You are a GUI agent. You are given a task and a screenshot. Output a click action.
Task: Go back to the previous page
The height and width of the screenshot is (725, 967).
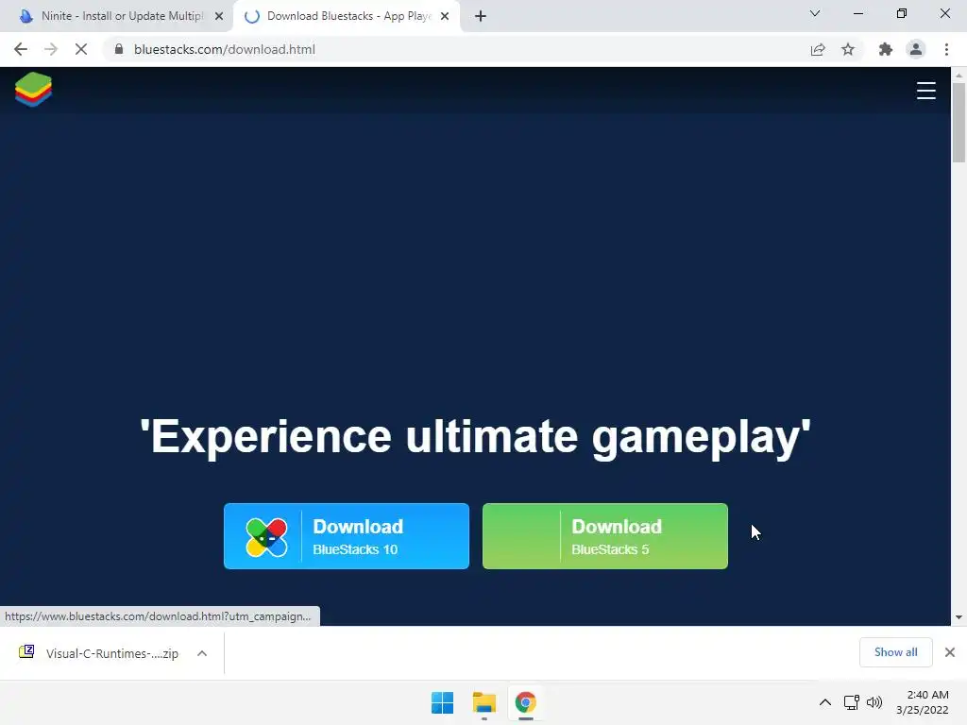[21, 49]
